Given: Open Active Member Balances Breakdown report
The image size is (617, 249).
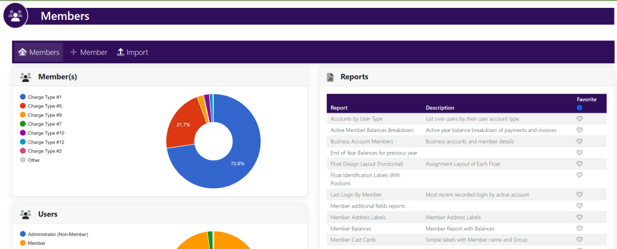Looking at the screenshot, I should [x=372, y=130].
